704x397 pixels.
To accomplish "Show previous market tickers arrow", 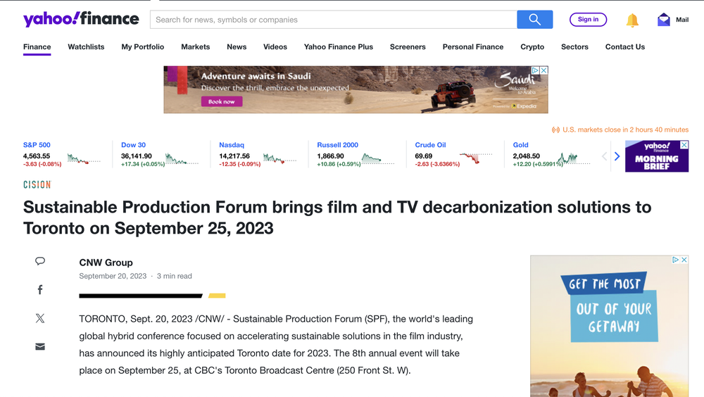I will point(604,156).
